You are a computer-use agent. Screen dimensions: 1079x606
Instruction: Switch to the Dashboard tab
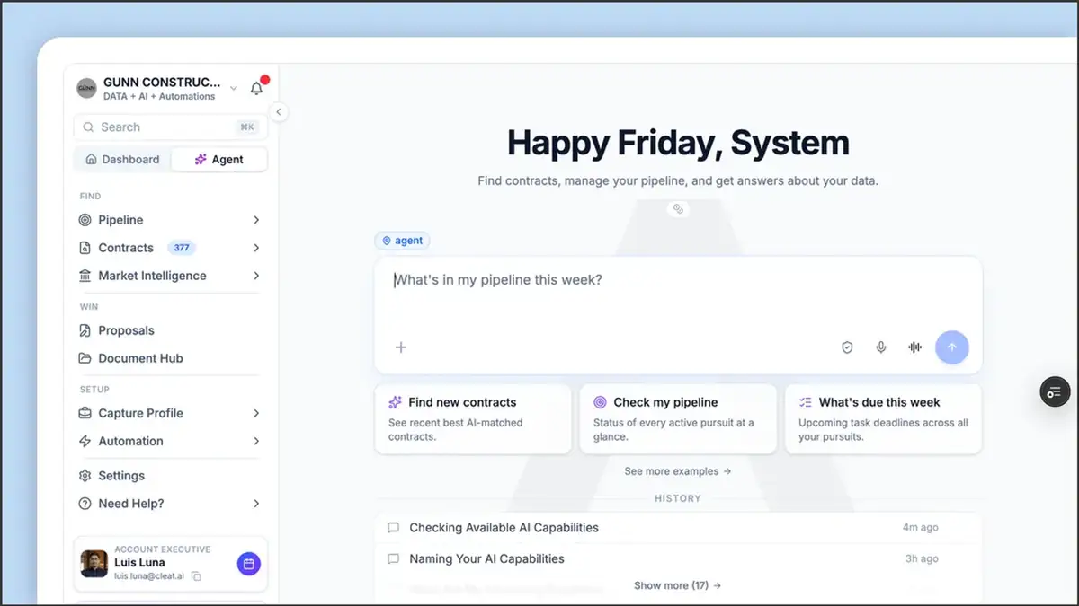click(x=122, y=159)
